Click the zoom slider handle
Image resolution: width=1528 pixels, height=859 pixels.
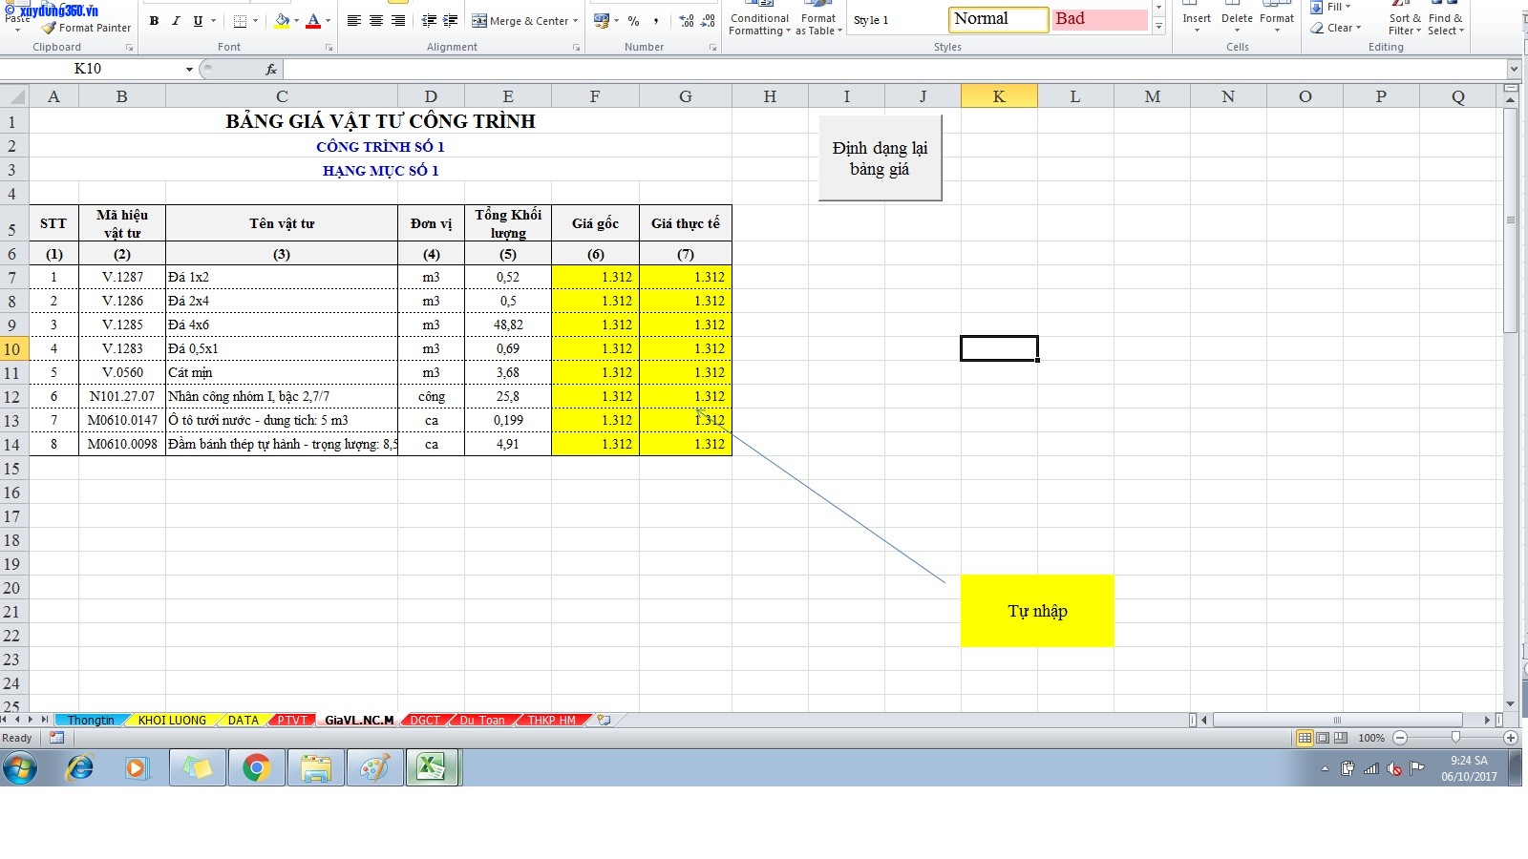point(1455,738)
